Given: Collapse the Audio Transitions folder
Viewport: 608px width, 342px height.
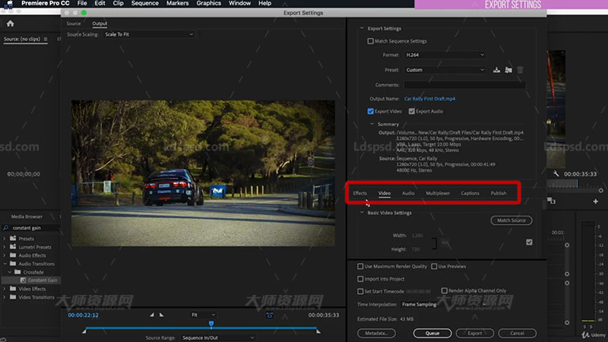Looking at the screenshot, I should (x=5, y=264).
